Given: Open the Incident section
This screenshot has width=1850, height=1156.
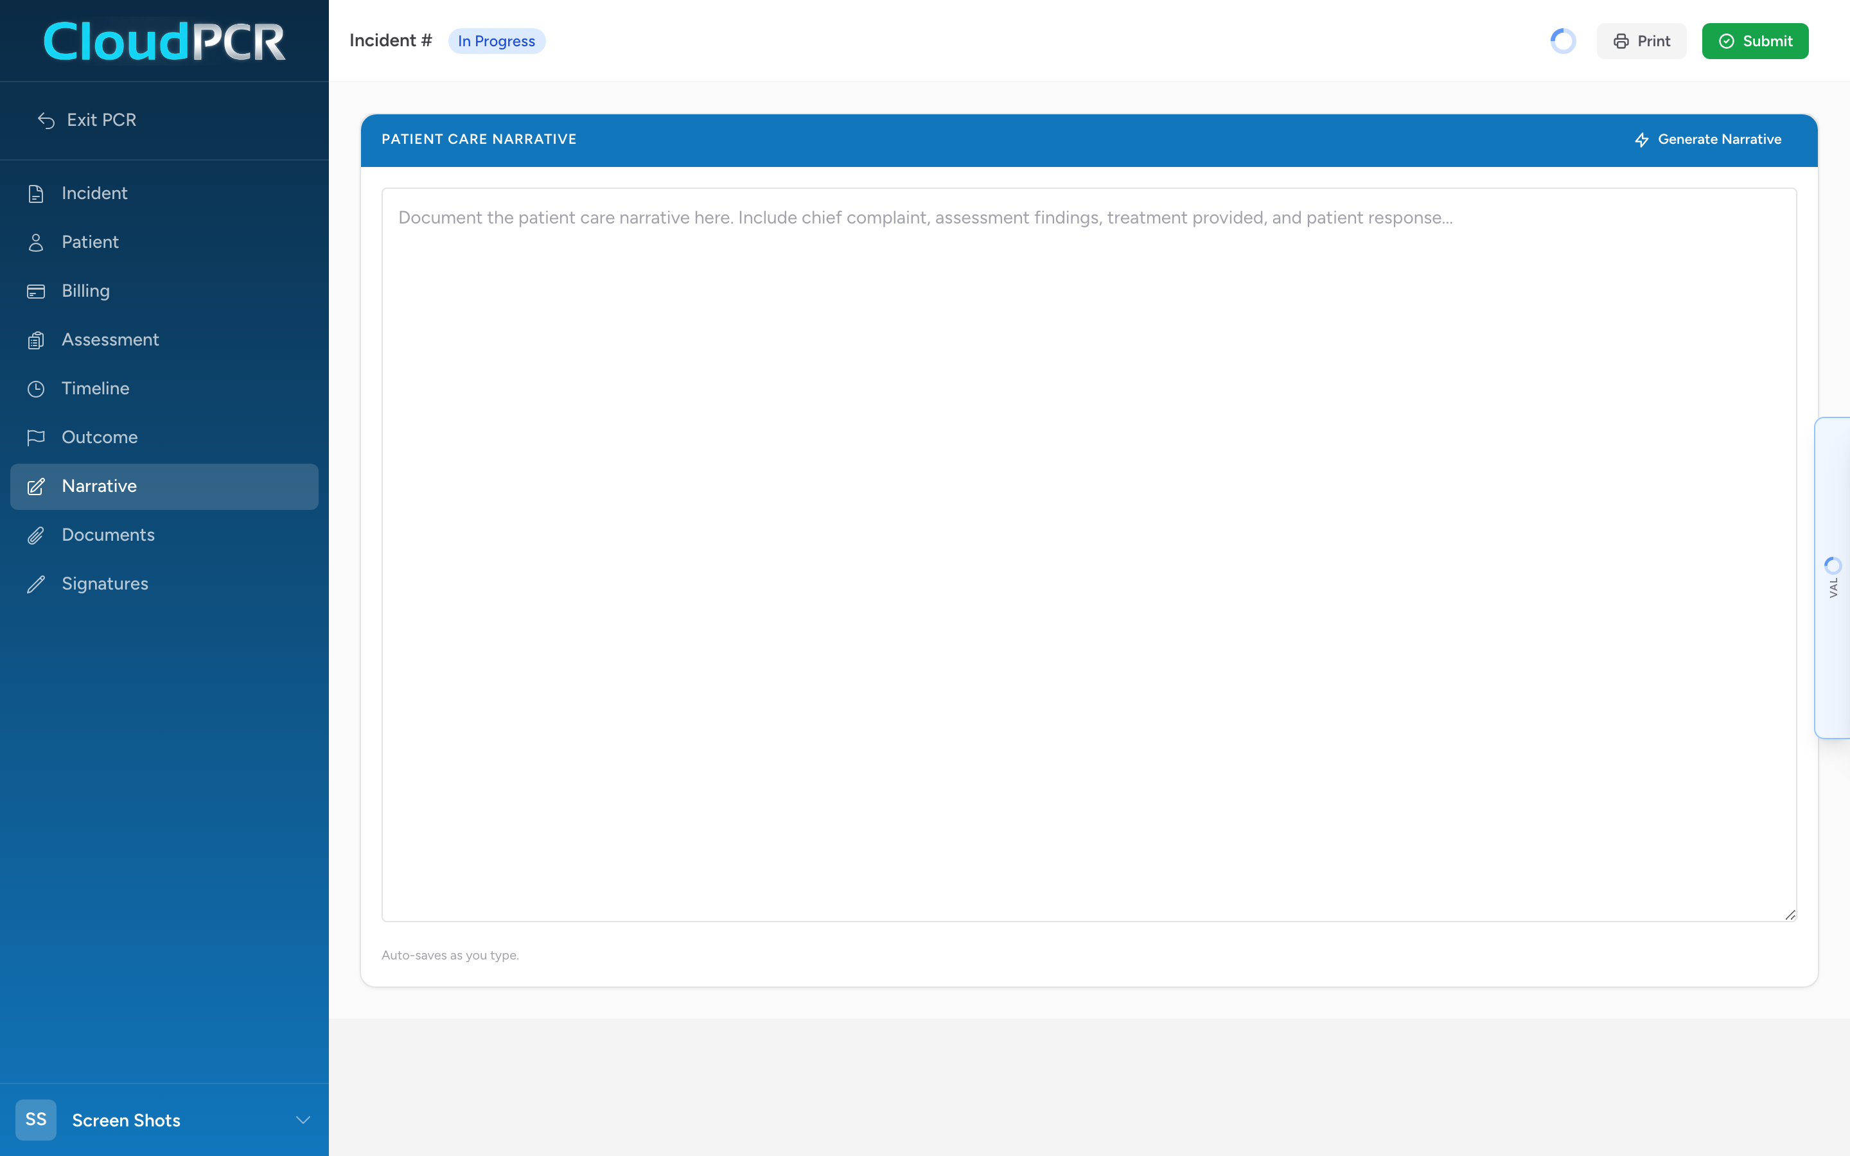Looking at the screenshot, I should [x=164, y=193].
